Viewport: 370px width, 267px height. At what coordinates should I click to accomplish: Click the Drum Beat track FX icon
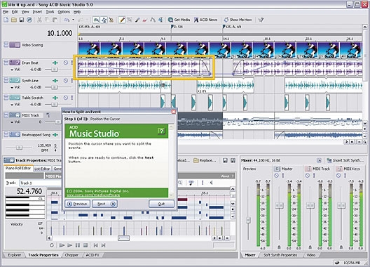(55, 63)
